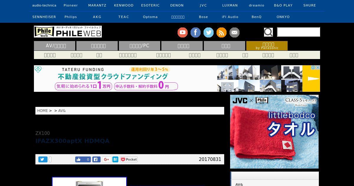Open the ad info icon on banner
This screenshot has width=354, height=186.
click(313, 68)
